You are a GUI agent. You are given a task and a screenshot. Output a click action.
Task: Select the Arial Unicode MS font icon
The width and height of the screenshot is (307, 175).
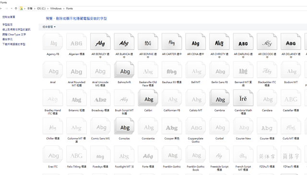coord(100,70)
